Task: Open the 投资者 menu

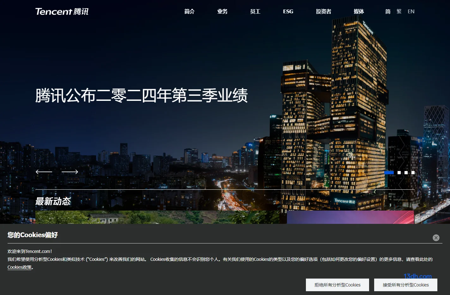Action: tap(324, 11)
